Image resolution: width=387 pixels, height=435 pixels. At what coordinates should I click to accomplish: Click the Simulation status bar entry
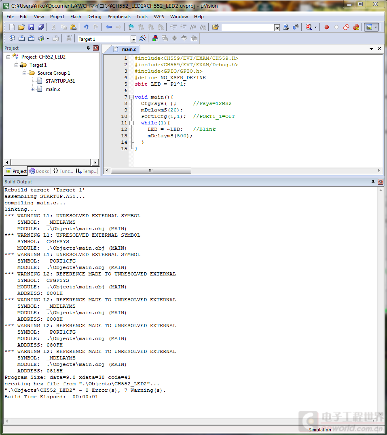pyautogui.click(x=320, y=430)
